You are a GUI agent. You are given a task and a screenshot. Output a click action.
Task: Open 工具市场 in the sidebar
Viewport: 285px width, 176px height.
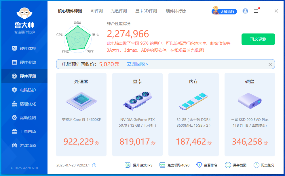(x=24, y=132)
